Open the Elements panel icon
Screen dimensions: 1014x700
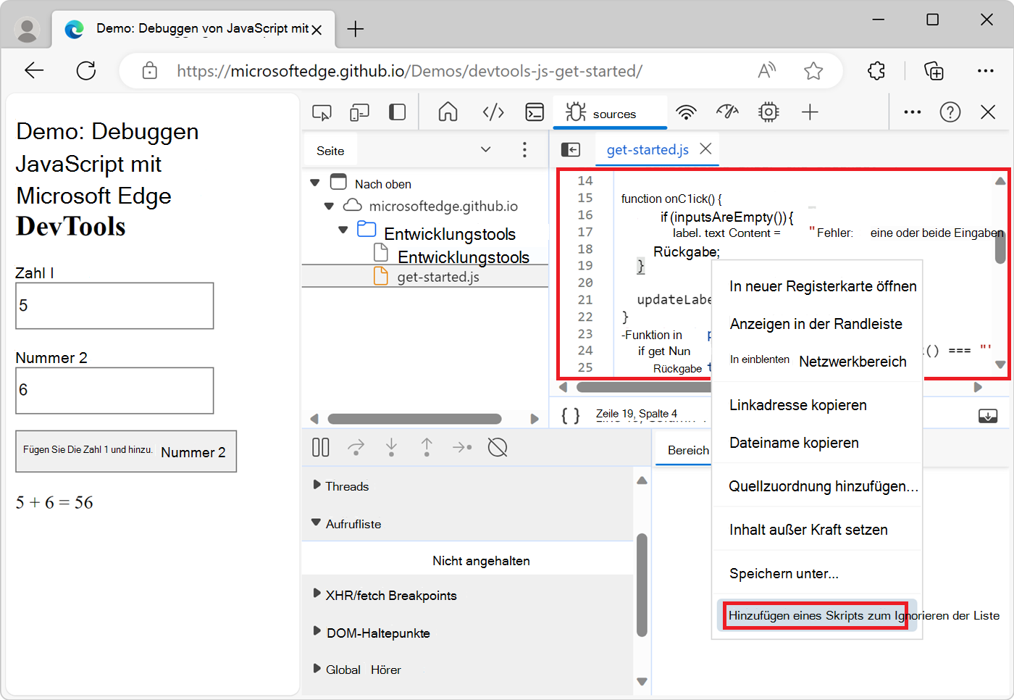(x=493, y=112)
